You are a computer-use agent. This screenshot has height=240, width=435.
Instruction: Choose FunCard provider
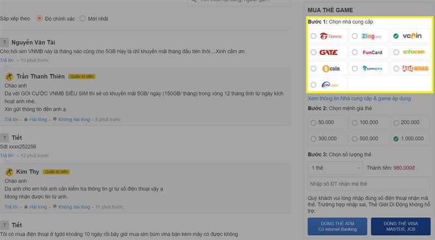(369, 52)
